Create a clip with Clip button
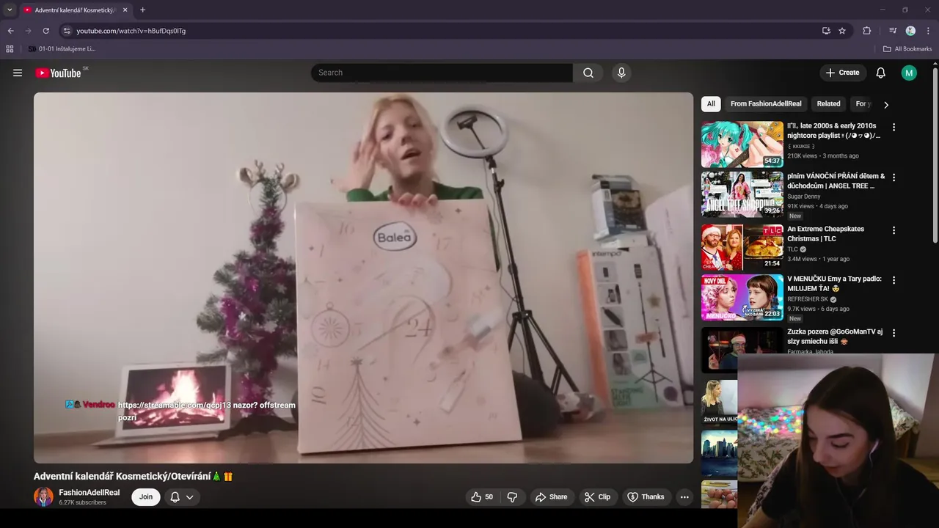 pos(597,497)
